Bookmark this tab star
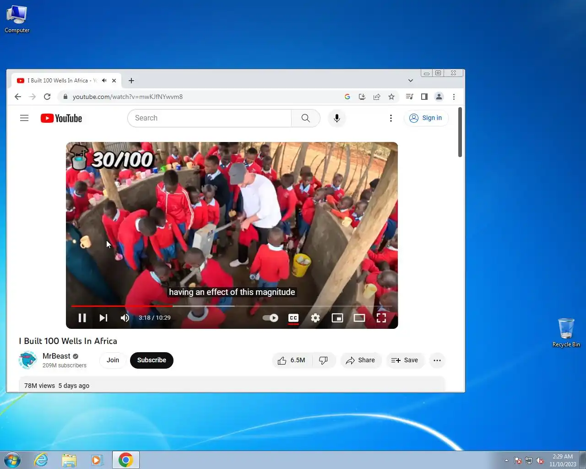Image resolution: width=586 pixels, height=469 pixels. click(x=391, y=97)
